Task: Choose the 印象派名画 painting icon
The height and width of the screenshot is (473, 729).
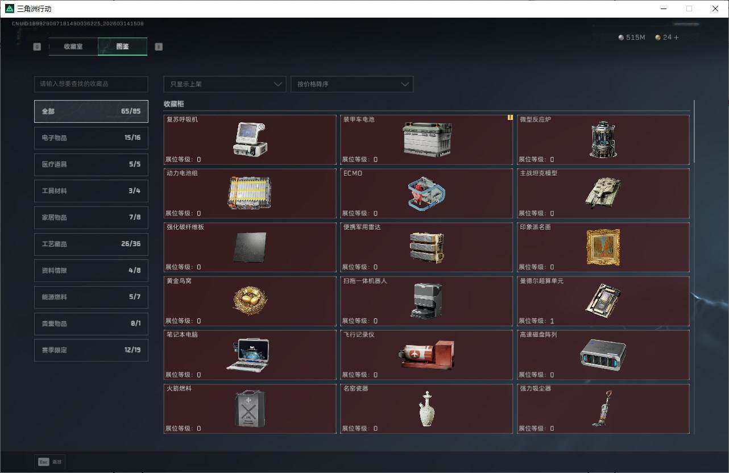Action: point(603,247)
